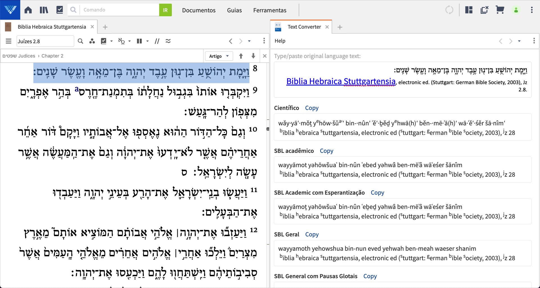Open the visual filters icon

pyautogui.click(x=92, y=41)
